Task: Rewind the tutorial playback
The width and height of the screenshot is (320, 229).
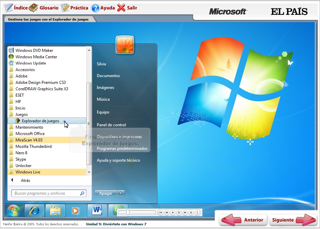Action: click(167, 212)
